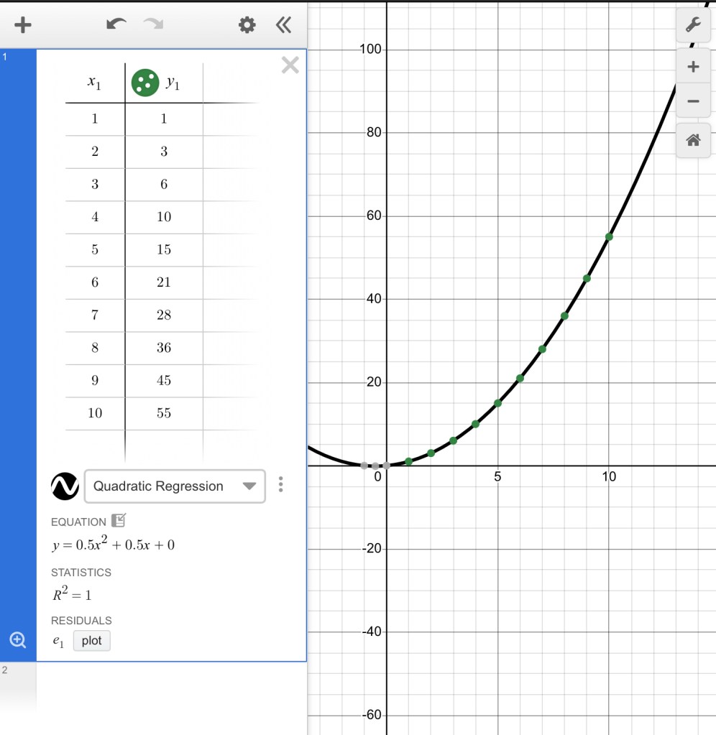This screenshot has height=735, width=716.
Task: Open the Quadratic Regression type dropdown
Action: 175,486
